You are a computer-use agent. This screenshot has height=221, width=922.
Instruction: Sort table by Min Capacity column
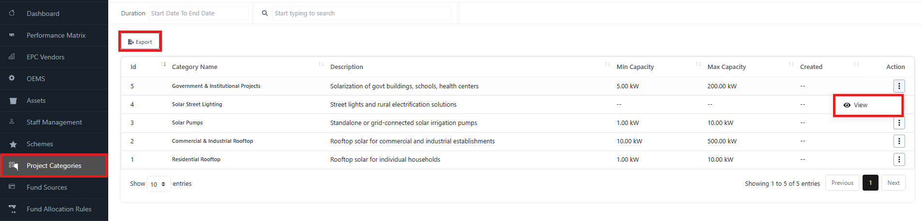coord(698,64)
